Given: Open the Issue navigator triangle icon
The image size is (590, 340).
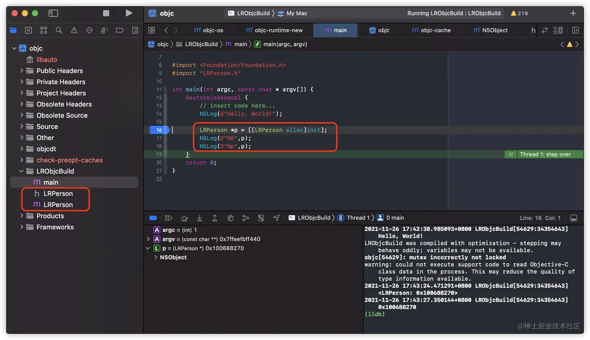Looking at the screenshot, I should [74, 30].
